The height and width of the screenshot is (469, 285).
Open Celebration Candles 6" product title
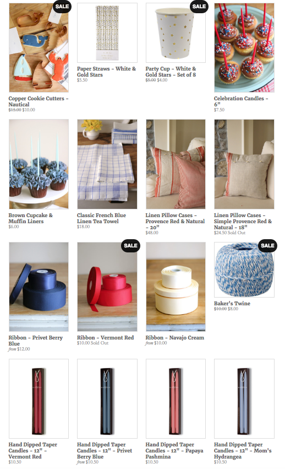click(x=241, y=101)
